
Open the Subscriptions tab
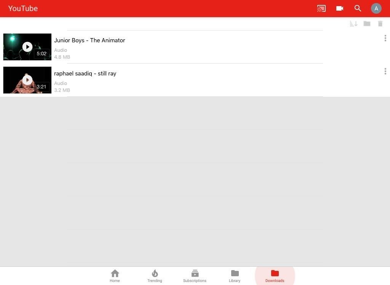coord(195,275)
